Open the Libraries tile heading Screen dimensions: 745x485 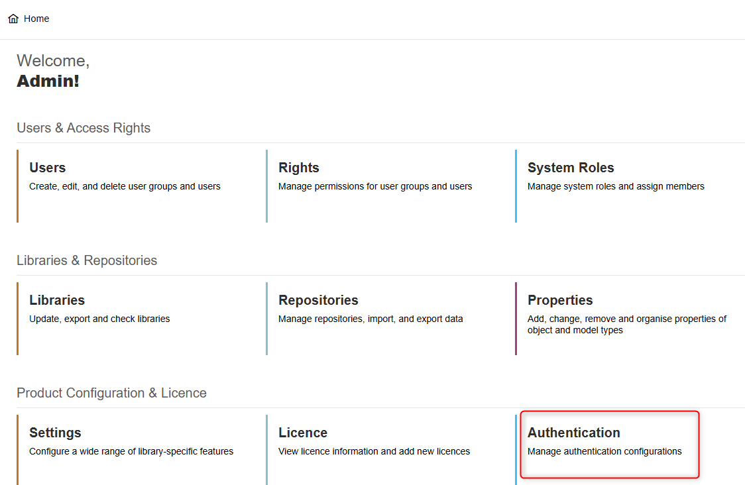coord(57,300)
